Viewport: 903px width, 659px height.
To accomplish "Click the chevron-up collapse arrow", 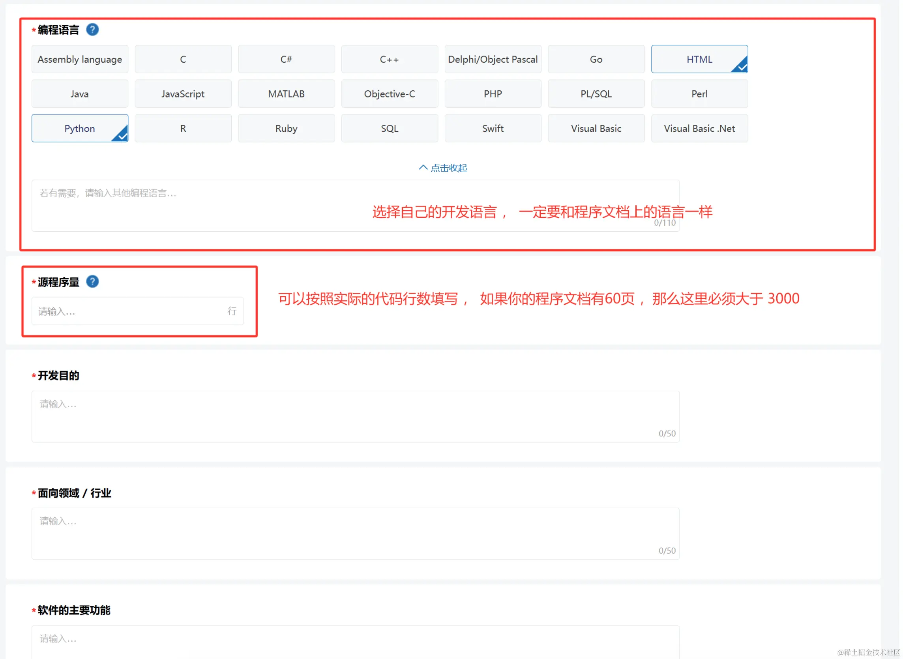I will [x=423, y=168].
